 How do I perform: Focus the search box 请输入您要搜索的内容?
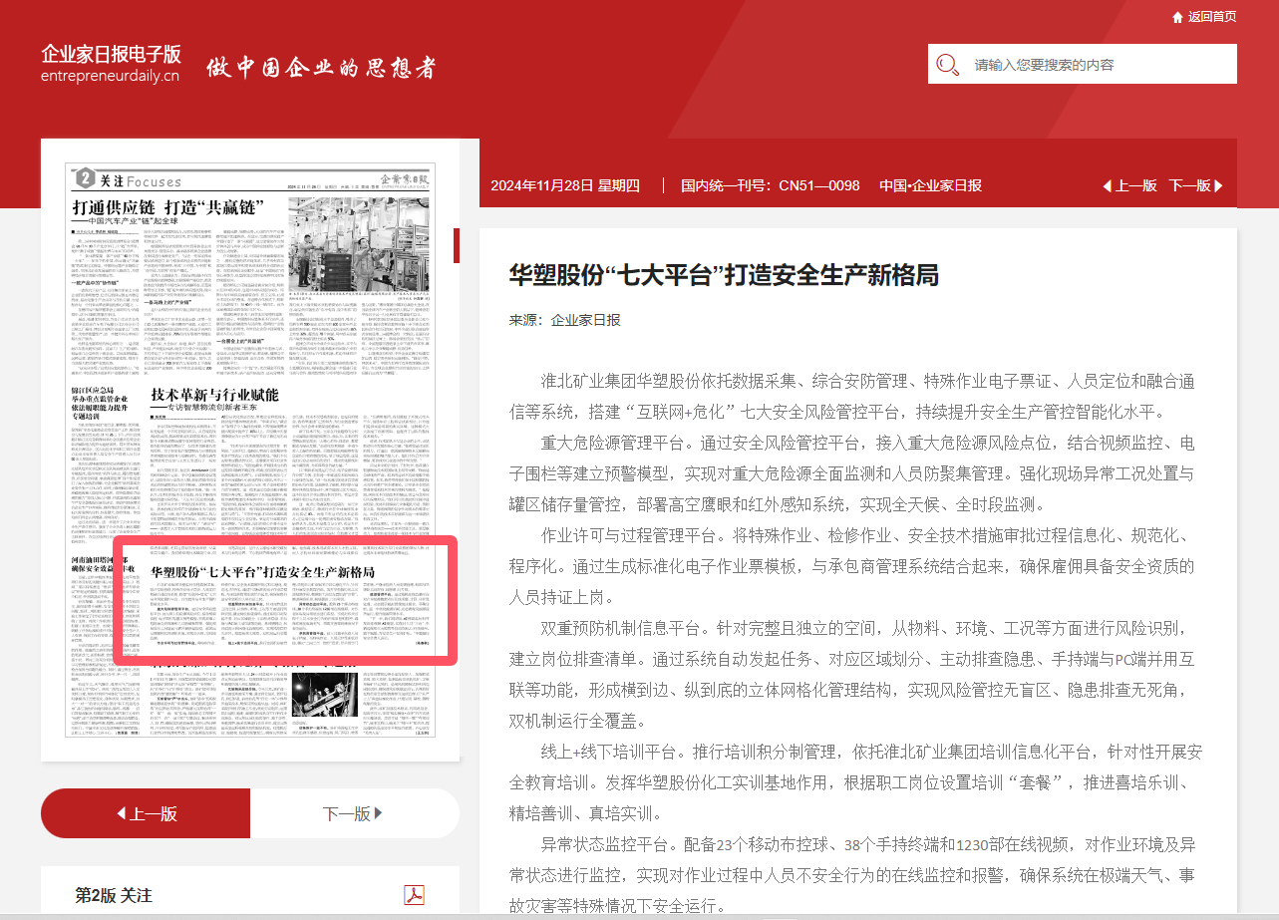pos(1097,65)
